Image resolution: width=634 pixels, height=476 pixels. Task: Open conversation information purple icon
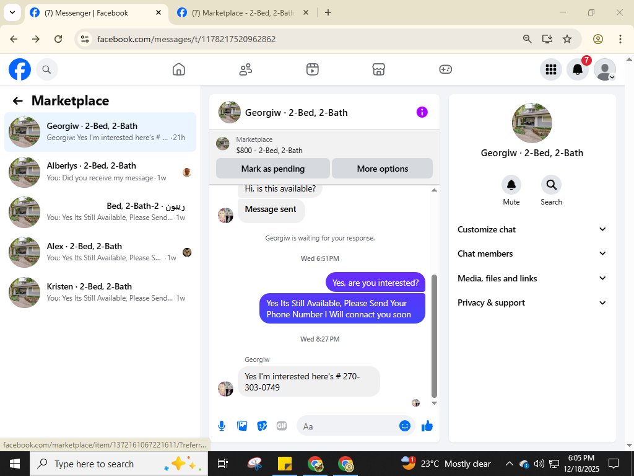[422, 112]
